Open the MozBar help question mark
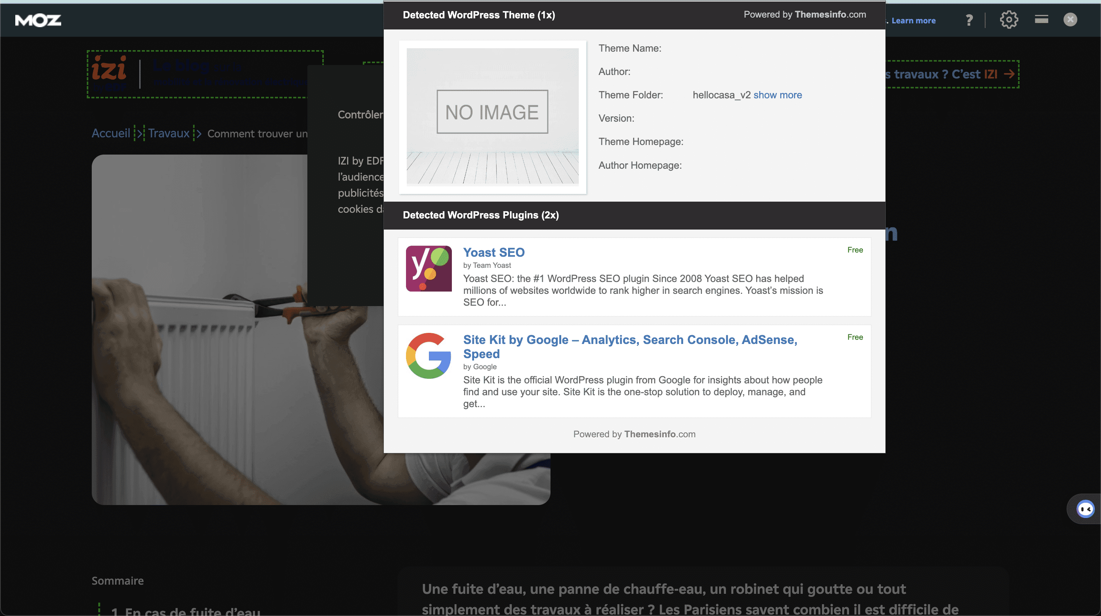The width and height of the screenshot is (1101, 616). 969,20
